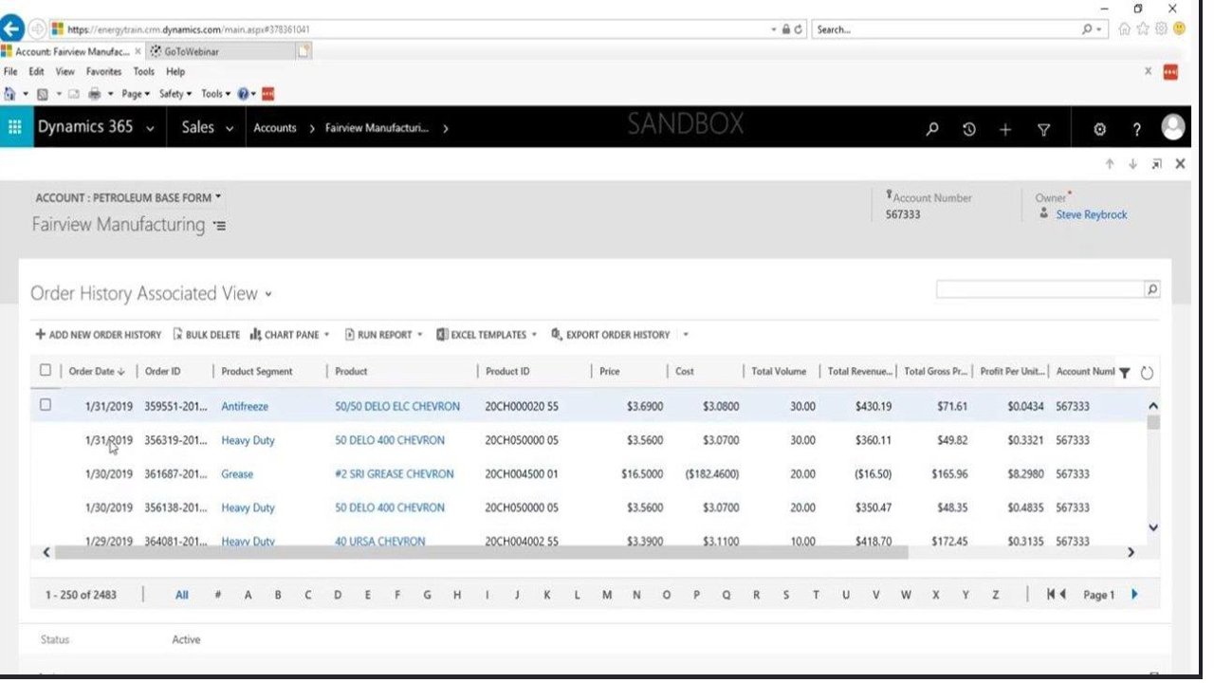Click Add New Order History

coord(99,335)
